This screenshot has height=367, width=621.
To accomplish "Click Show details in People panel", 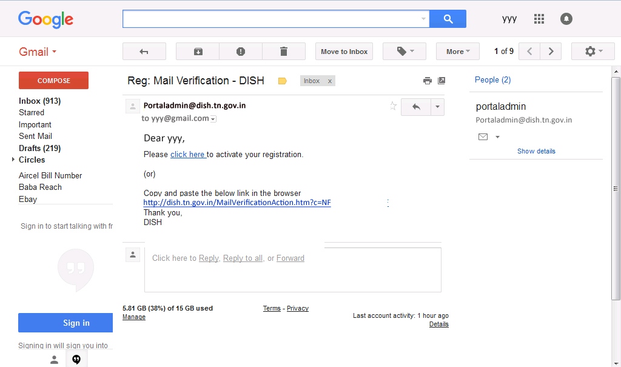I will [536, 151].
